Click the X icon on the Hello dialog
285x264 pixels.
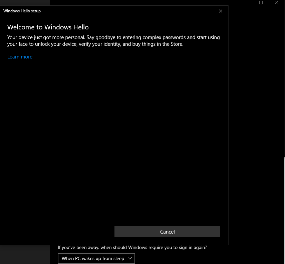click(x=220, y=11)
